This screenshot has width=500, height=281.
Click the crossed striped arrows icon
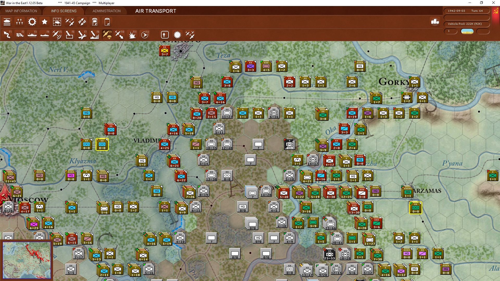82,22
